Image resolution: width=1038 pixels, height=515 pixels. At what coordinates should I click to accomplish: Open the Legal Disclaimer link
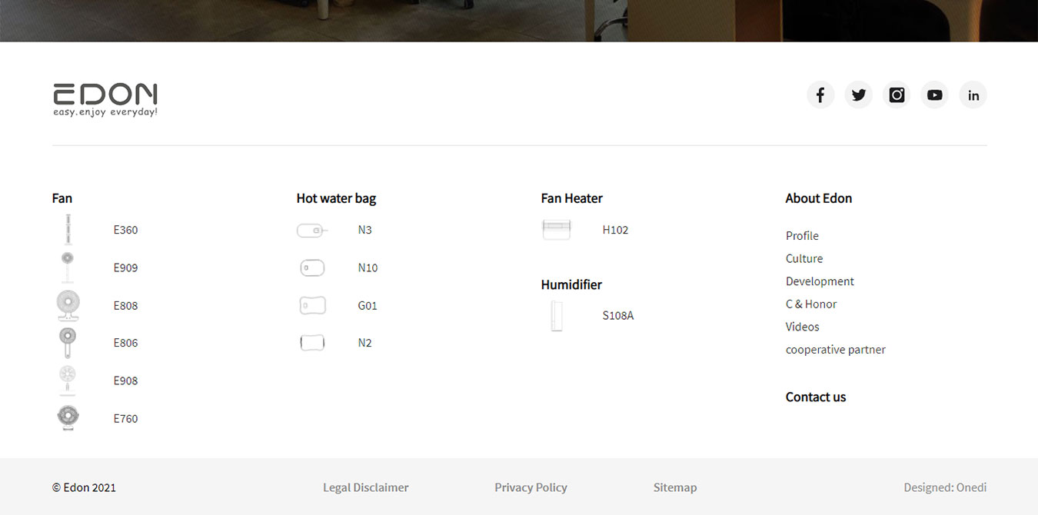pos(365,487)
